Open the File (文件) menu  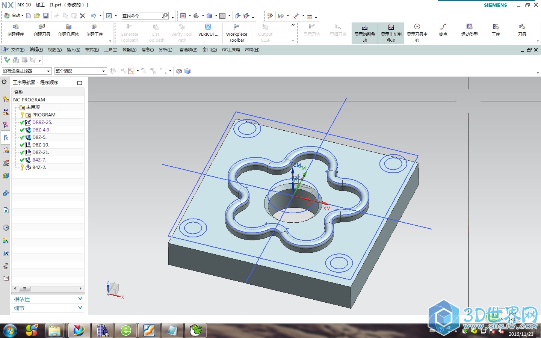pyautogui.click(x=18, y=50)
